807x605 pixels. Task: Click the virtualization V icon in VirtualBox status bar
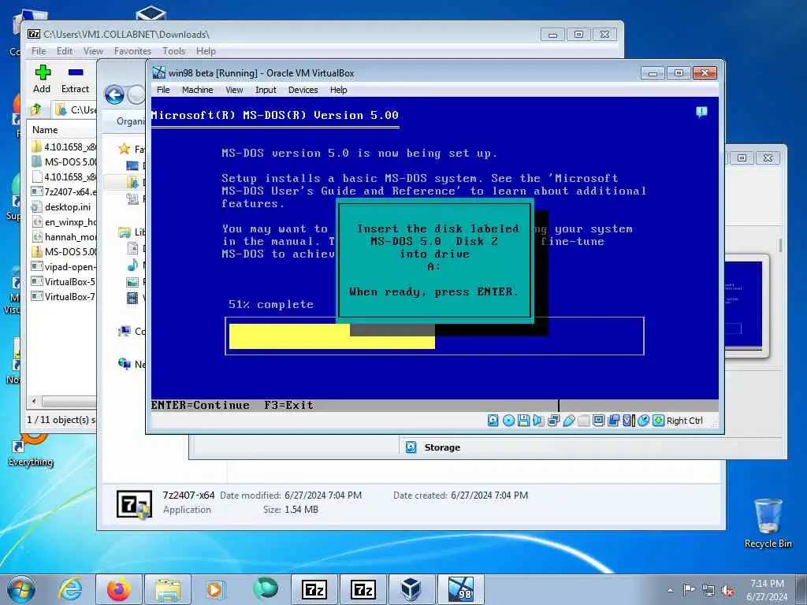tap(628, 421)
